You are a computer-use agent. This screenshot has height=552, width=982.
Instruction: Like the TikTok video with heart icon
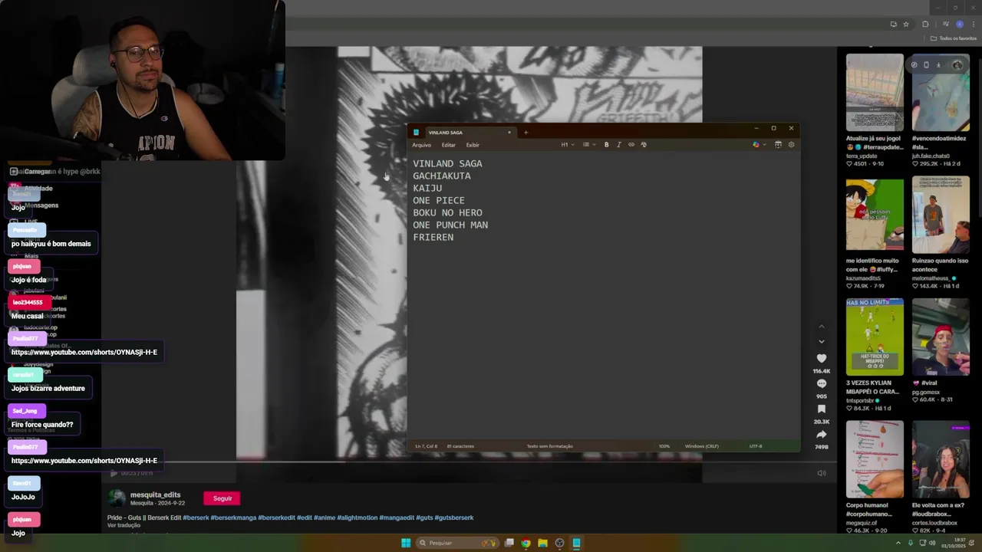point(822,359)
